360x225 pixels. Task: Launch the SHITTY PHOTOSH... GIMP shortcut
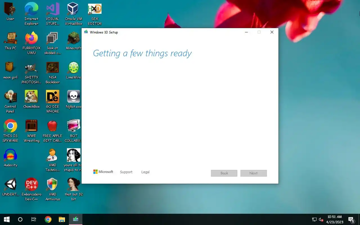(31, 72)
